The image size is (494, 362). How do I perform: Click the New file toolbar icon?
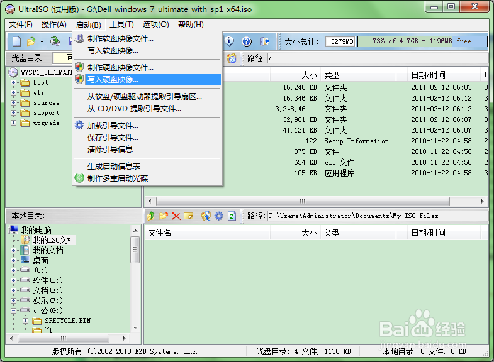tap(17, 41)
